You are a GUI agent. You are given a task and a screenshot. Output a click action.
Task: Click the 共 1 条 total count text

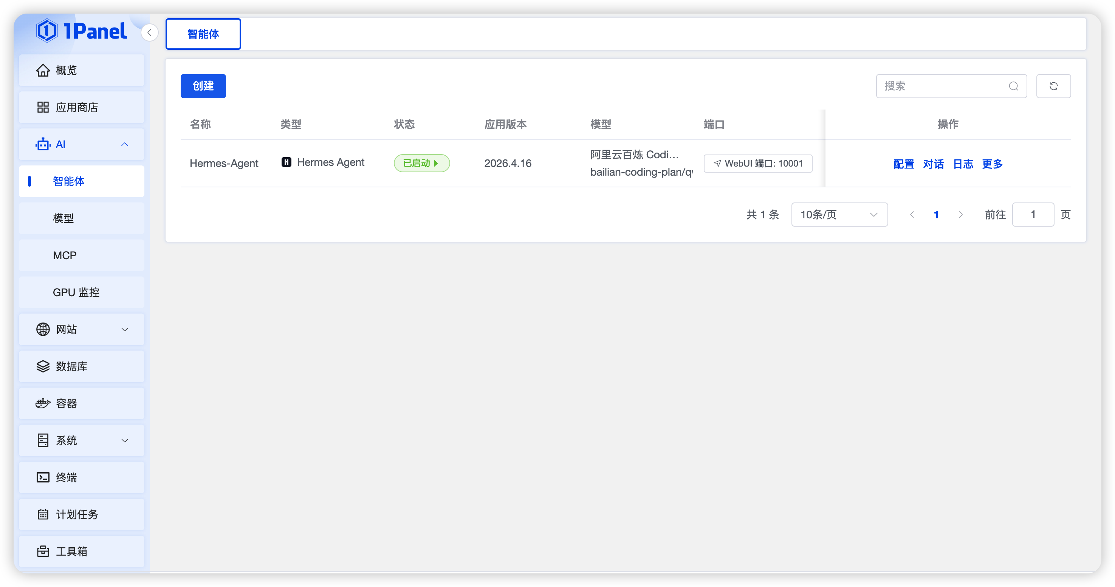coord(763,215)
